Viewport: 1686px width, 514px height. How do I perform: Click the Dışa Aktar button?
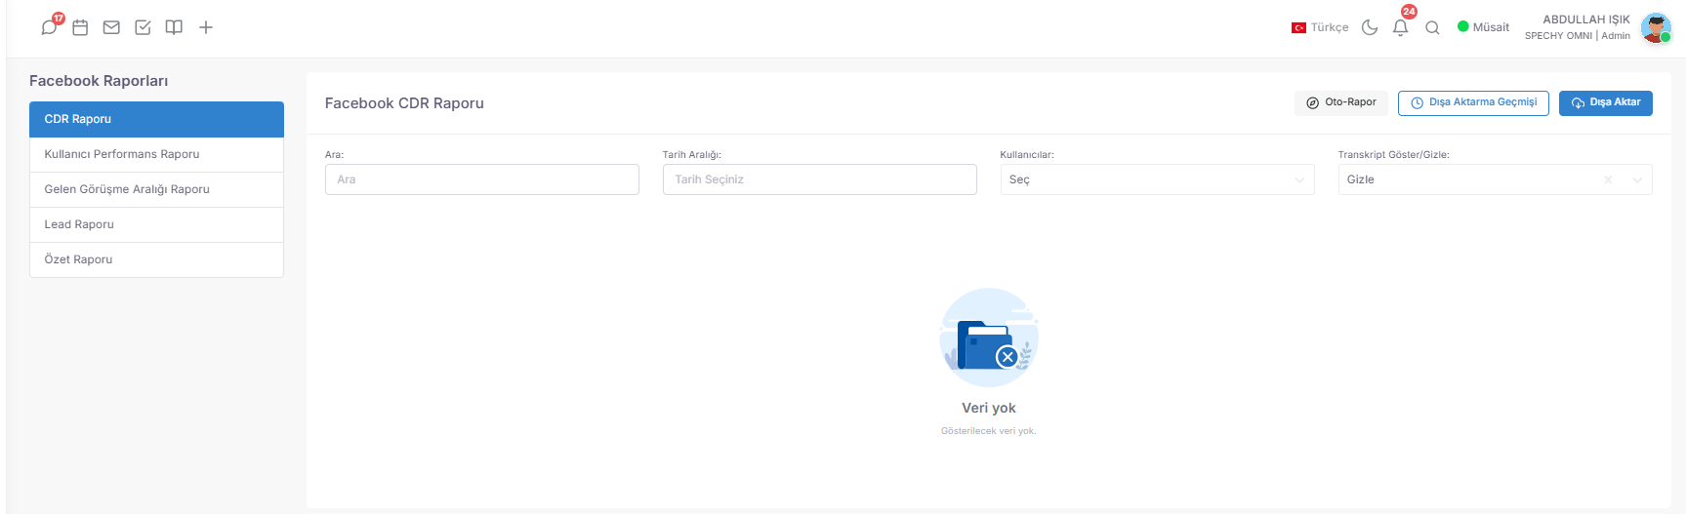click(1605, 102)
